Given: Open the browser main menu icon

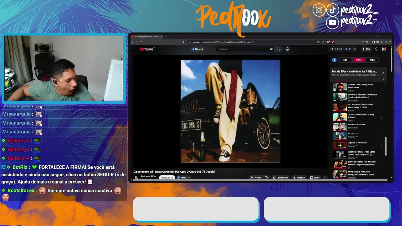Looking at the screenshot, I should (390, 42).
